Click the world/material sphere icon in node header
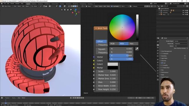Screen dimensions: 189x106 131,6
